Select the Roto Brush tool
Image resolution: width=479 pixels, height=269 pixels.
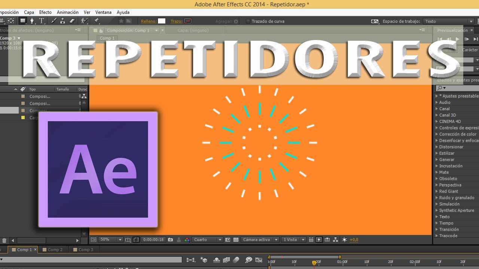[x=85, y=21]
